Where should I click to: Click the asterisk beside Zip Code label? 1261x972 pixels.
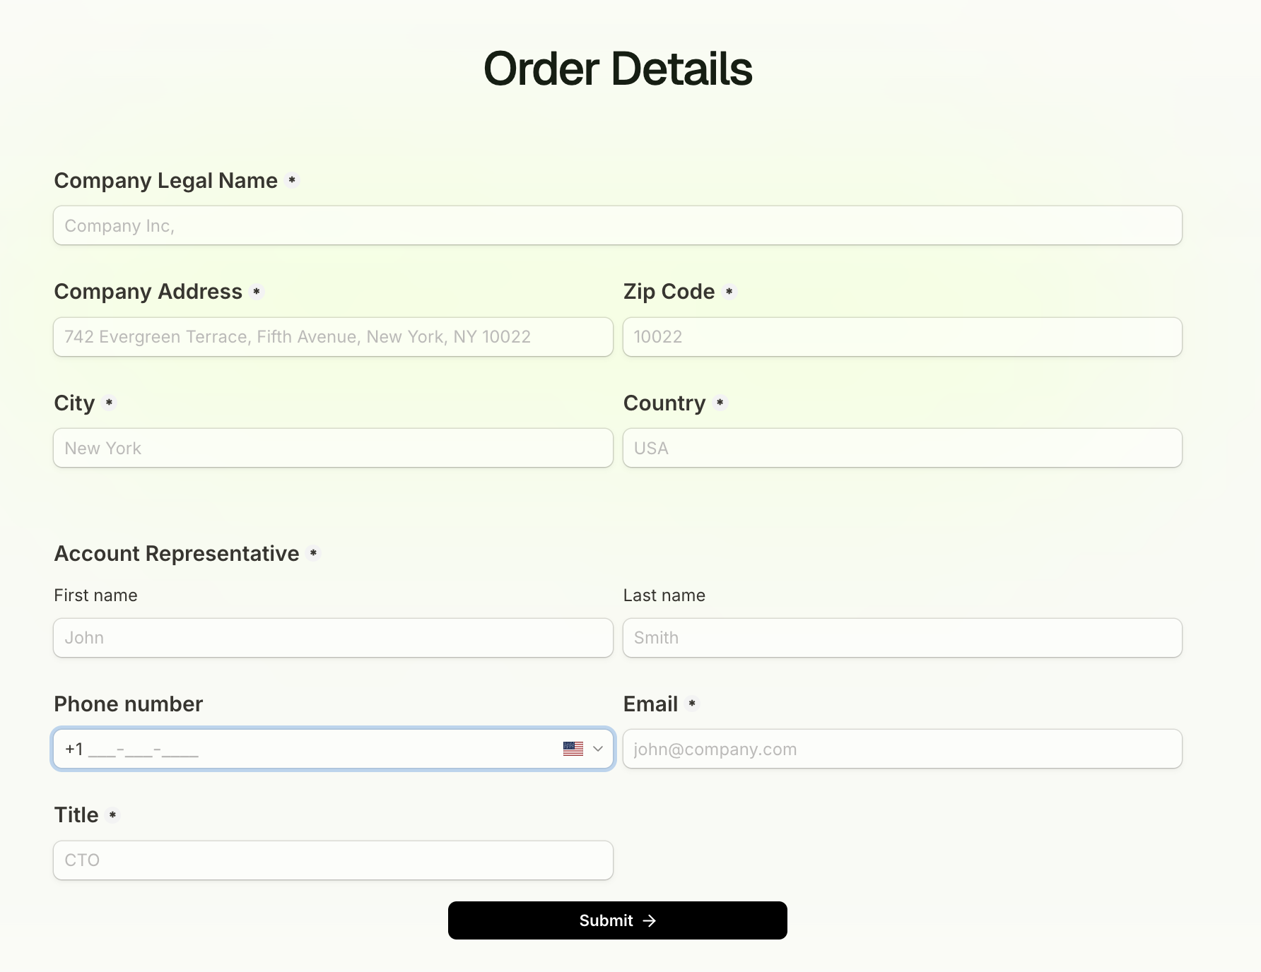pos(729,291)
